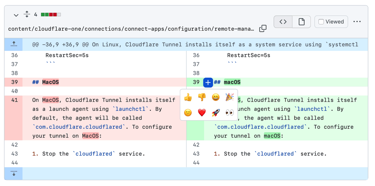
Task: Click 'RestartSec=5s' on left side
Action: [67, 55]
